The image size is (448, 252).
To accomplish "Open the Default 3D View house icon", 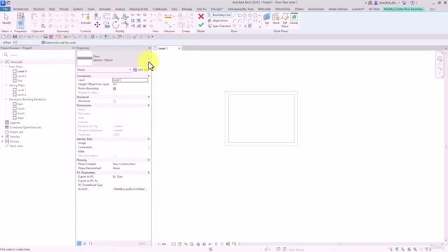I will [92, 37].
